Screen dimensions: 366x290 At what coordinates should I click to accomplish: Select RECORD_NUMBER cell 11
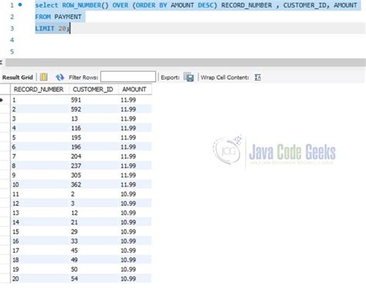point(39,194)
